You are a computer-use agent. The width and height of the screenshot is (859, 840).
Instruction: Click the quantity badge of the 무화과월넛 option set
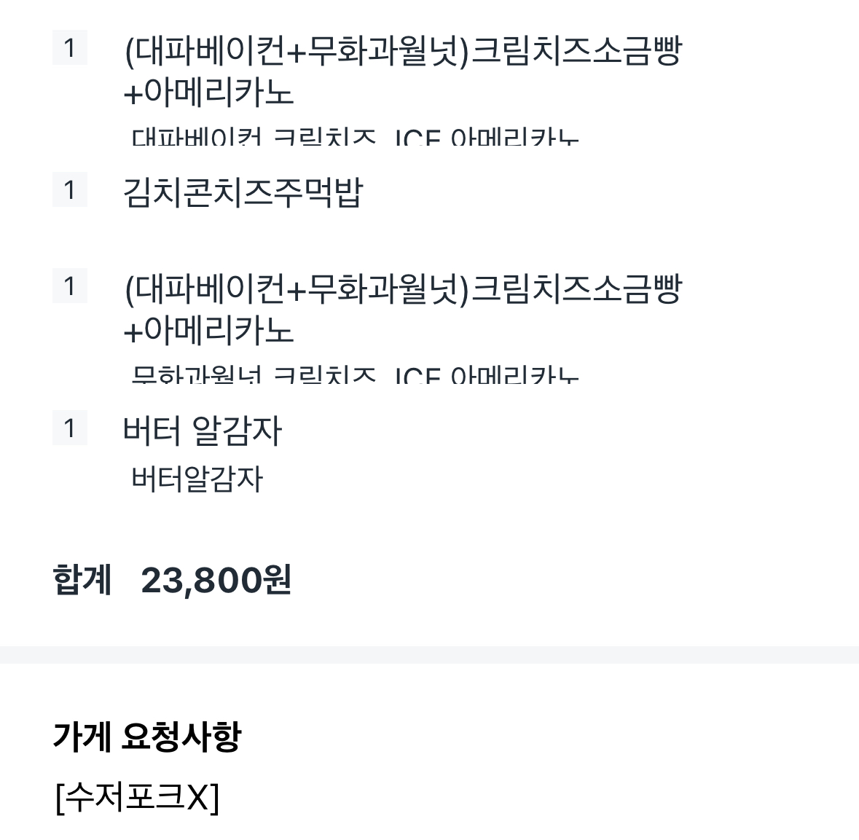tap(69, 286)
